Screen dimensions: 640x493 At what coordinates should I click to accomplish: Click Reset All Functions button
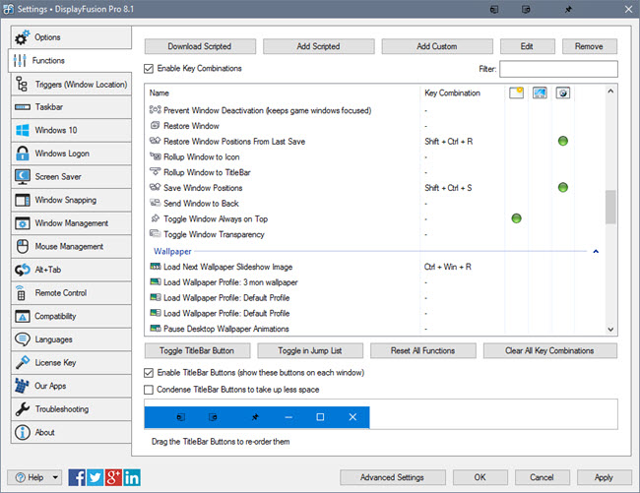[x=422, y=350]
